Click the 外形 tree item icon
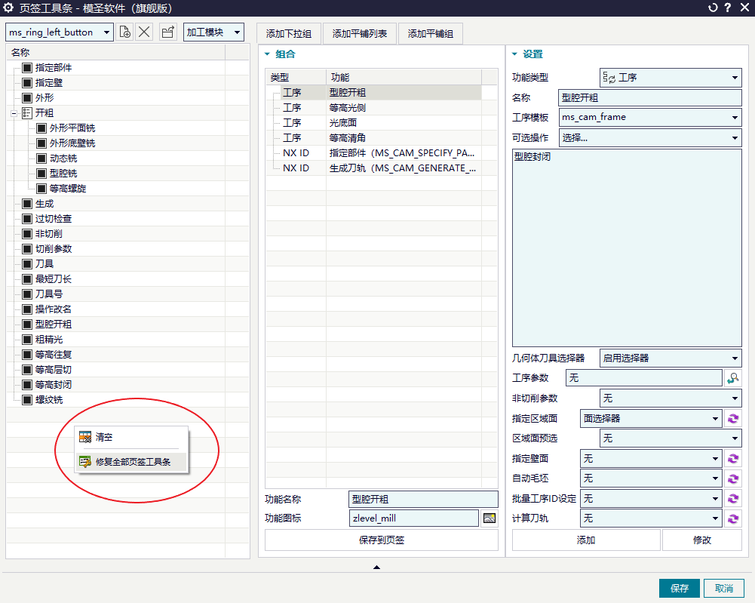Screen dimensions: 755x603 coord(27,98)
